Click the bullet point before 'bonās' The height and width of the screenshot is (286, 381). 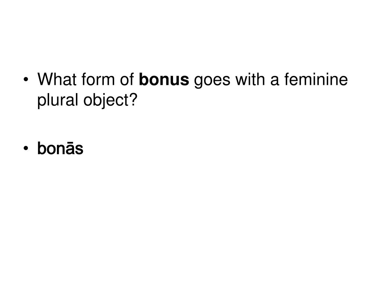coord(26,148)
